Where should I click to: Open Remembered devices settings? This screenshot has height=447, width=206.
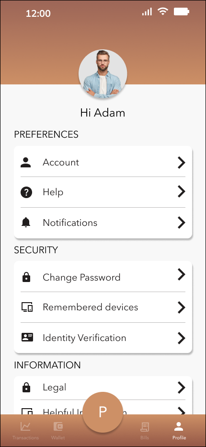click(x=103, y=307)
